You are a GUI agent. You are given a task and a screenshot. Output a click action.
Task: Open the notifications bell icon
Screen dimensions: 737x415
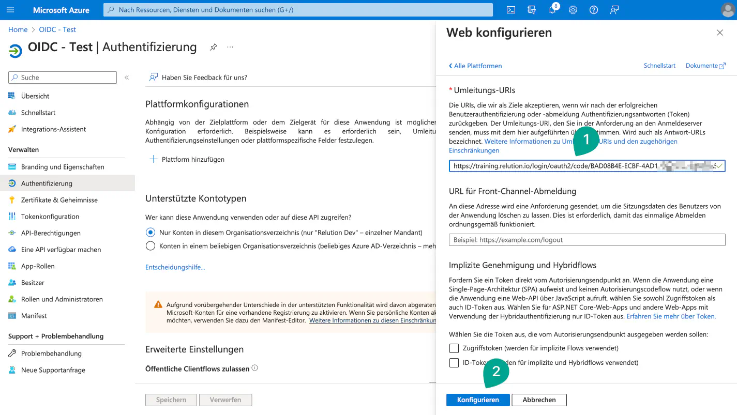552,10
